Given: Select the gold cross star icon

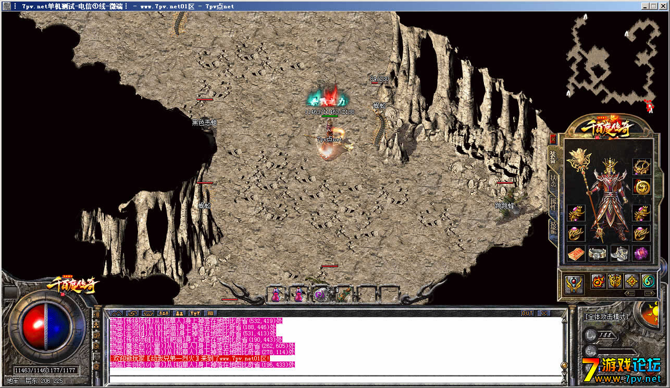Looking at the screenshot, I should 631,281.
